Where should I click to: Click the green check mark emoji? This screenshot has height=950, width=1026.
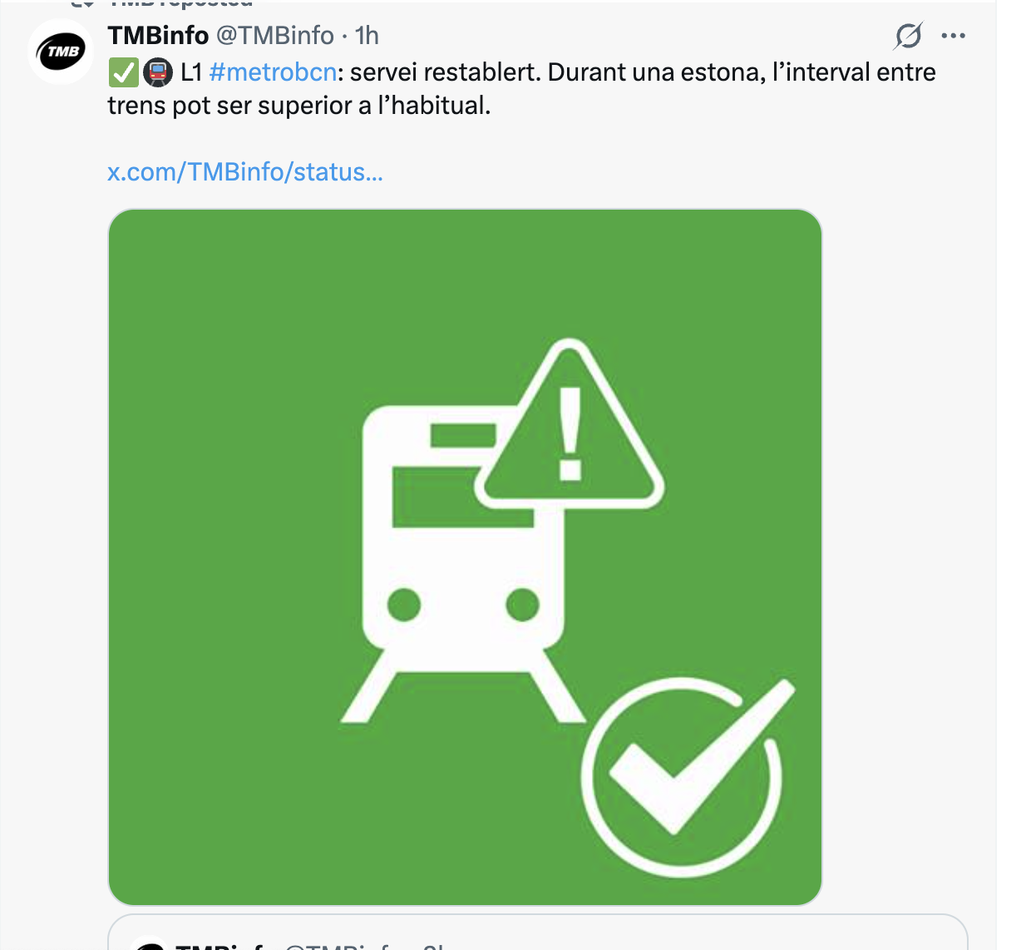tap(123, 73)
